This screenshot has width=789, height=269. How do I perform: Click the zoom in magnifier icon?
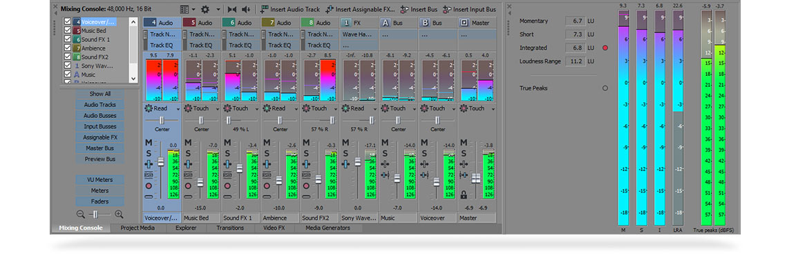pyautogui.click(x=119, y=215)
